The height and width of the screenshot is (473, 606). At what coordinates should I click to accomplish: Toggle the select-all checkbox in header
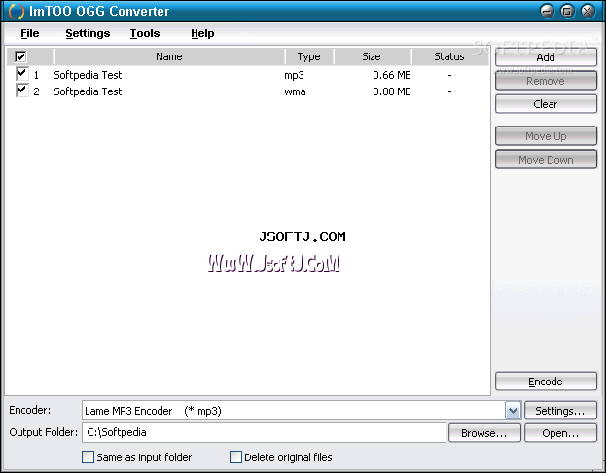click(x=20, y=56)
